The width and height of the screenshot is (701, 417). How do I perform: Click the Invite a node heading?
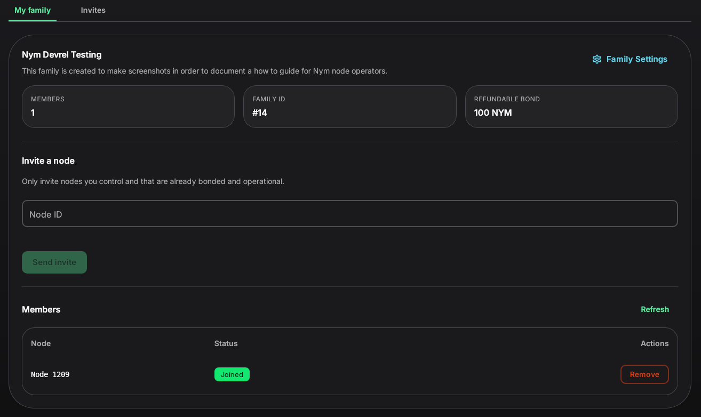click(x=48, y=161)
